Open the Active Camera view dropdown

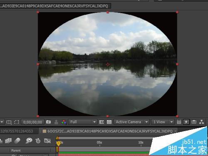tap(131, 122)
